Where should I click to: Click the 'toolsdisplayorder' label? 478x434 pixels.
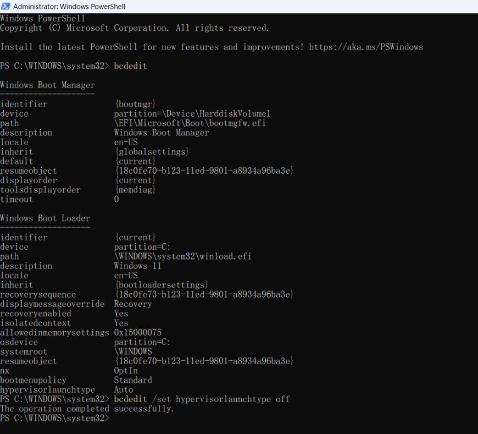pyautogui.click(x=40, y=190)
